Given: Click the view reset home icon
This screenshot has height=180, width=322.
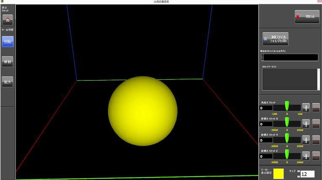Looking at the screenshot, I should point(8,20).
